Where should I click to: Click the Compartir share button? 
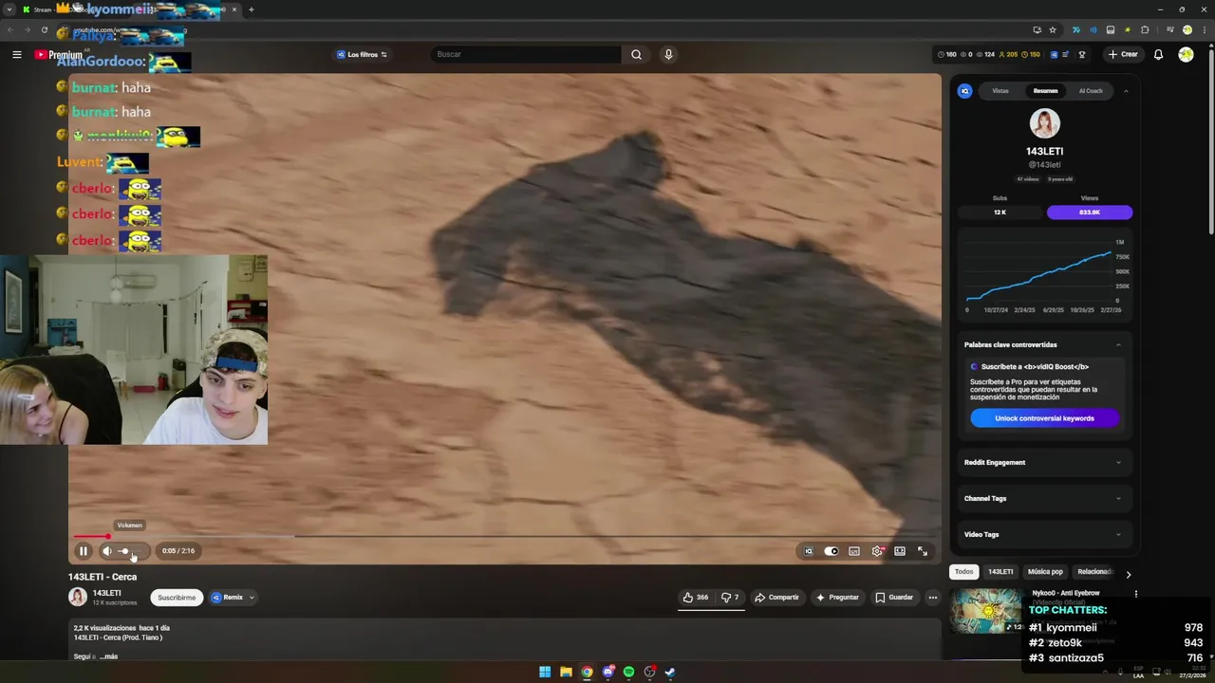click(x=776, y=598)
